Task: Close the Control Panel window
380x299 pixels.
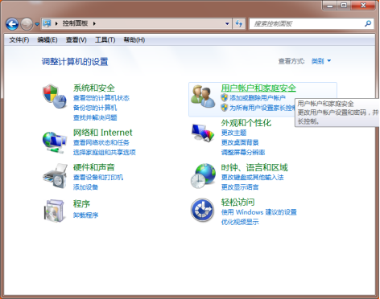Action: pyautogui.click(x=363, y=6)
